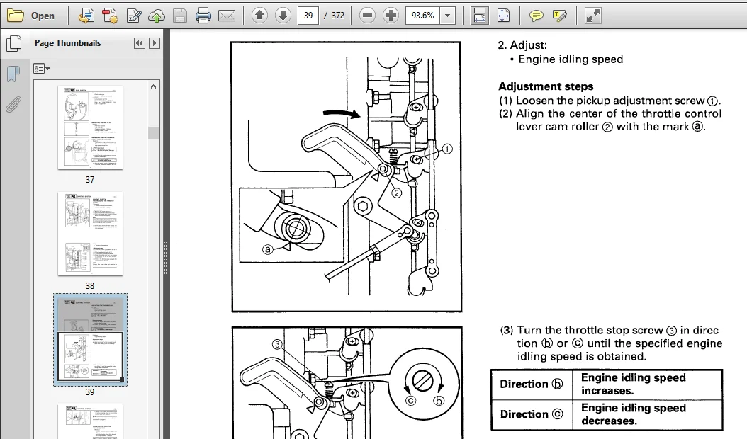Image resolution: width=747 pixels, height=439 pixels.
Task: Click the save floppy disk icon
Action: (x=179, y=16)
